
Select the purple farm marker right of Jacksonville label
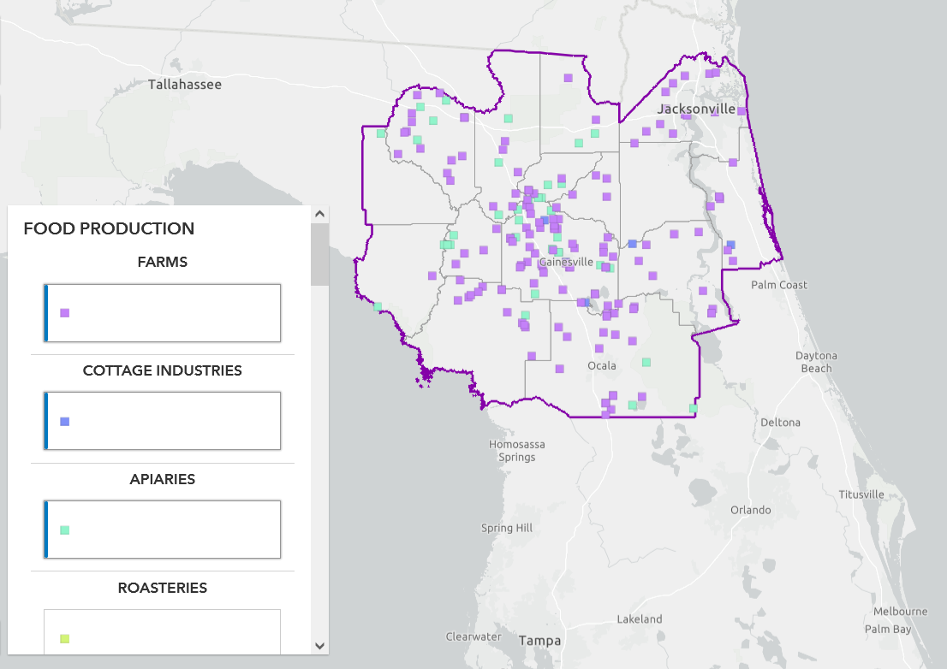742,111
